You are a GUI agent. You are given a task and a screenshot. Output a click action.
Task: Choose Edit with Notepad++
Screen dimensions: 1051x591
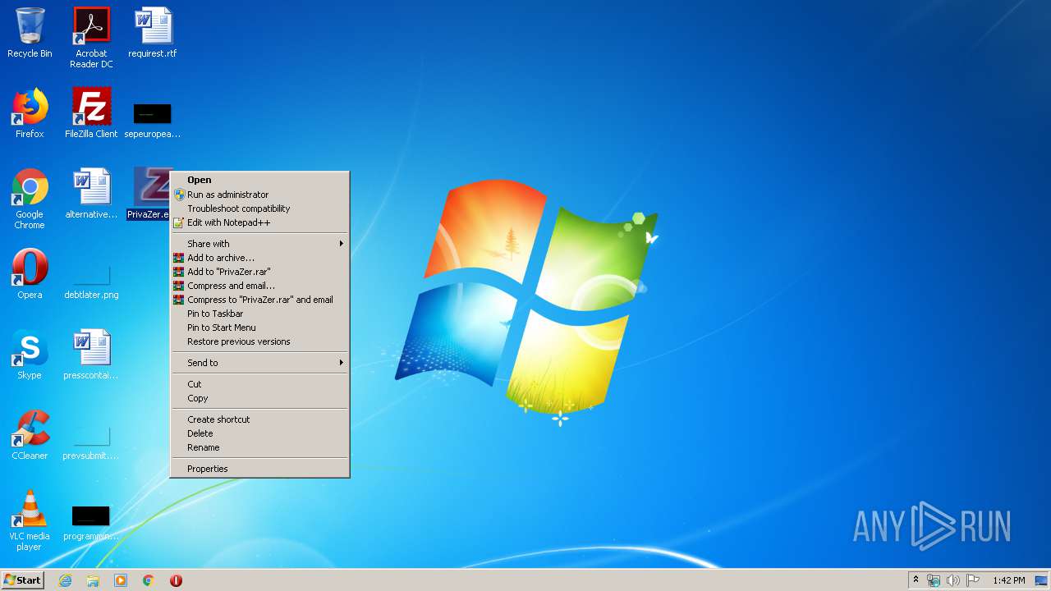tap(259, 222)
